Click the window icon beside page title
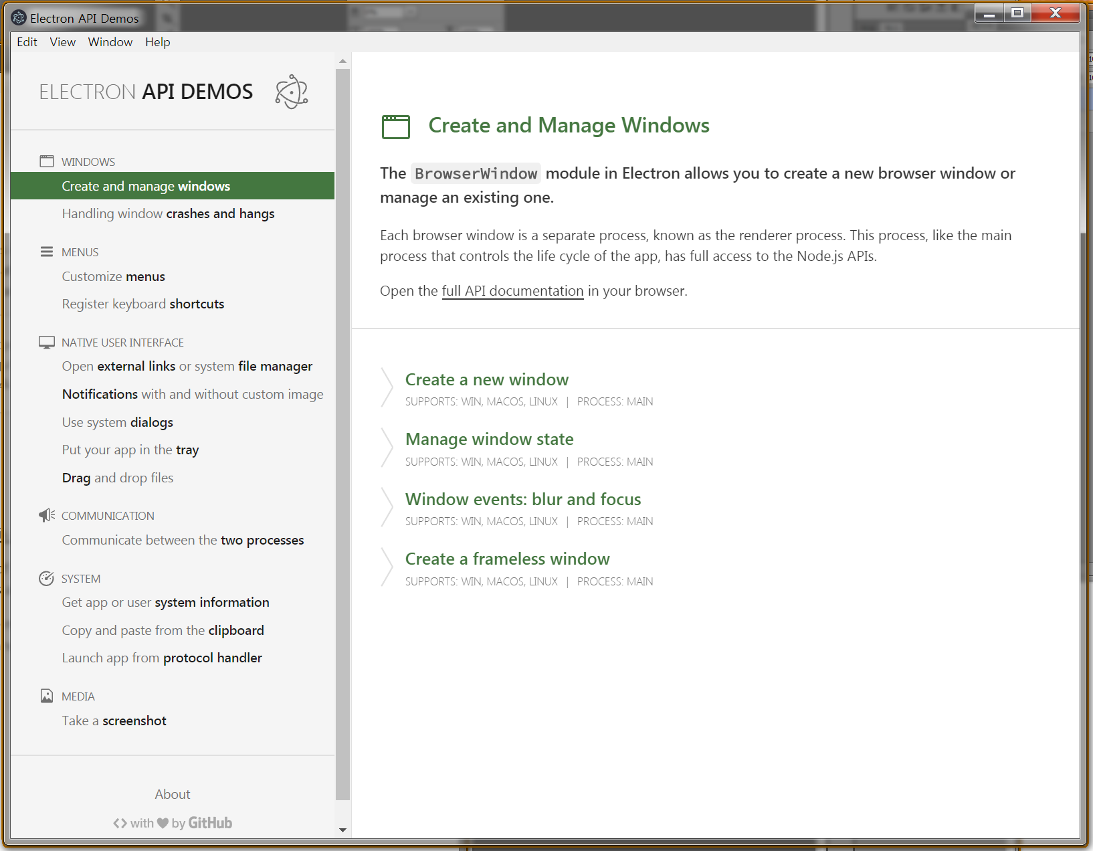The width and height of the screenshot is (1093, 851). click(396, 126)
